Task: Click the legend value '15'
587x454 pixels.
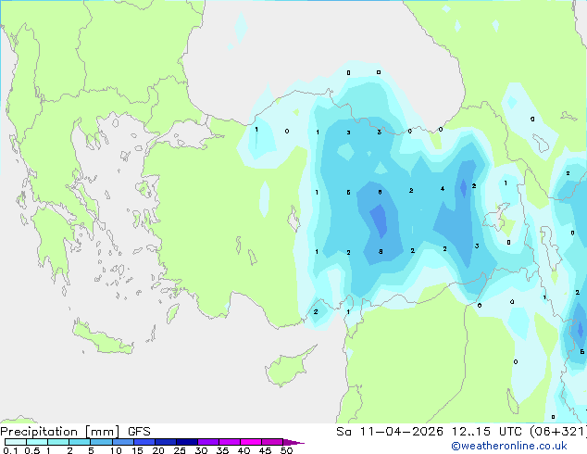Action: (137, 450)
